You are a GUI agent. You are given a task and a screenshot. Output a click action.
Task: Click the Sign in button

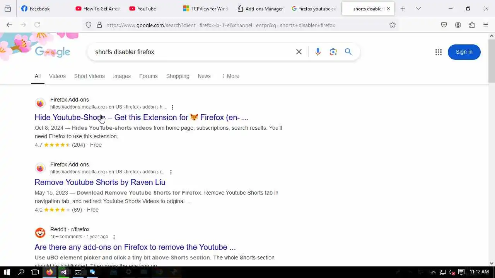[464, 52]
